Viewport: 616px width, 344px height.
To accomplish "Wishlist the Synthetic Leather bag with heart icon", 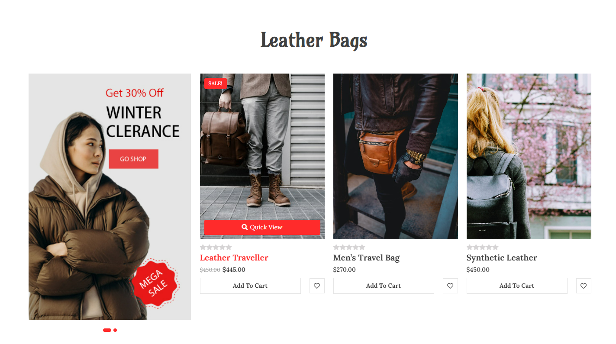I will pyautogui.click(x=584, y=286).
